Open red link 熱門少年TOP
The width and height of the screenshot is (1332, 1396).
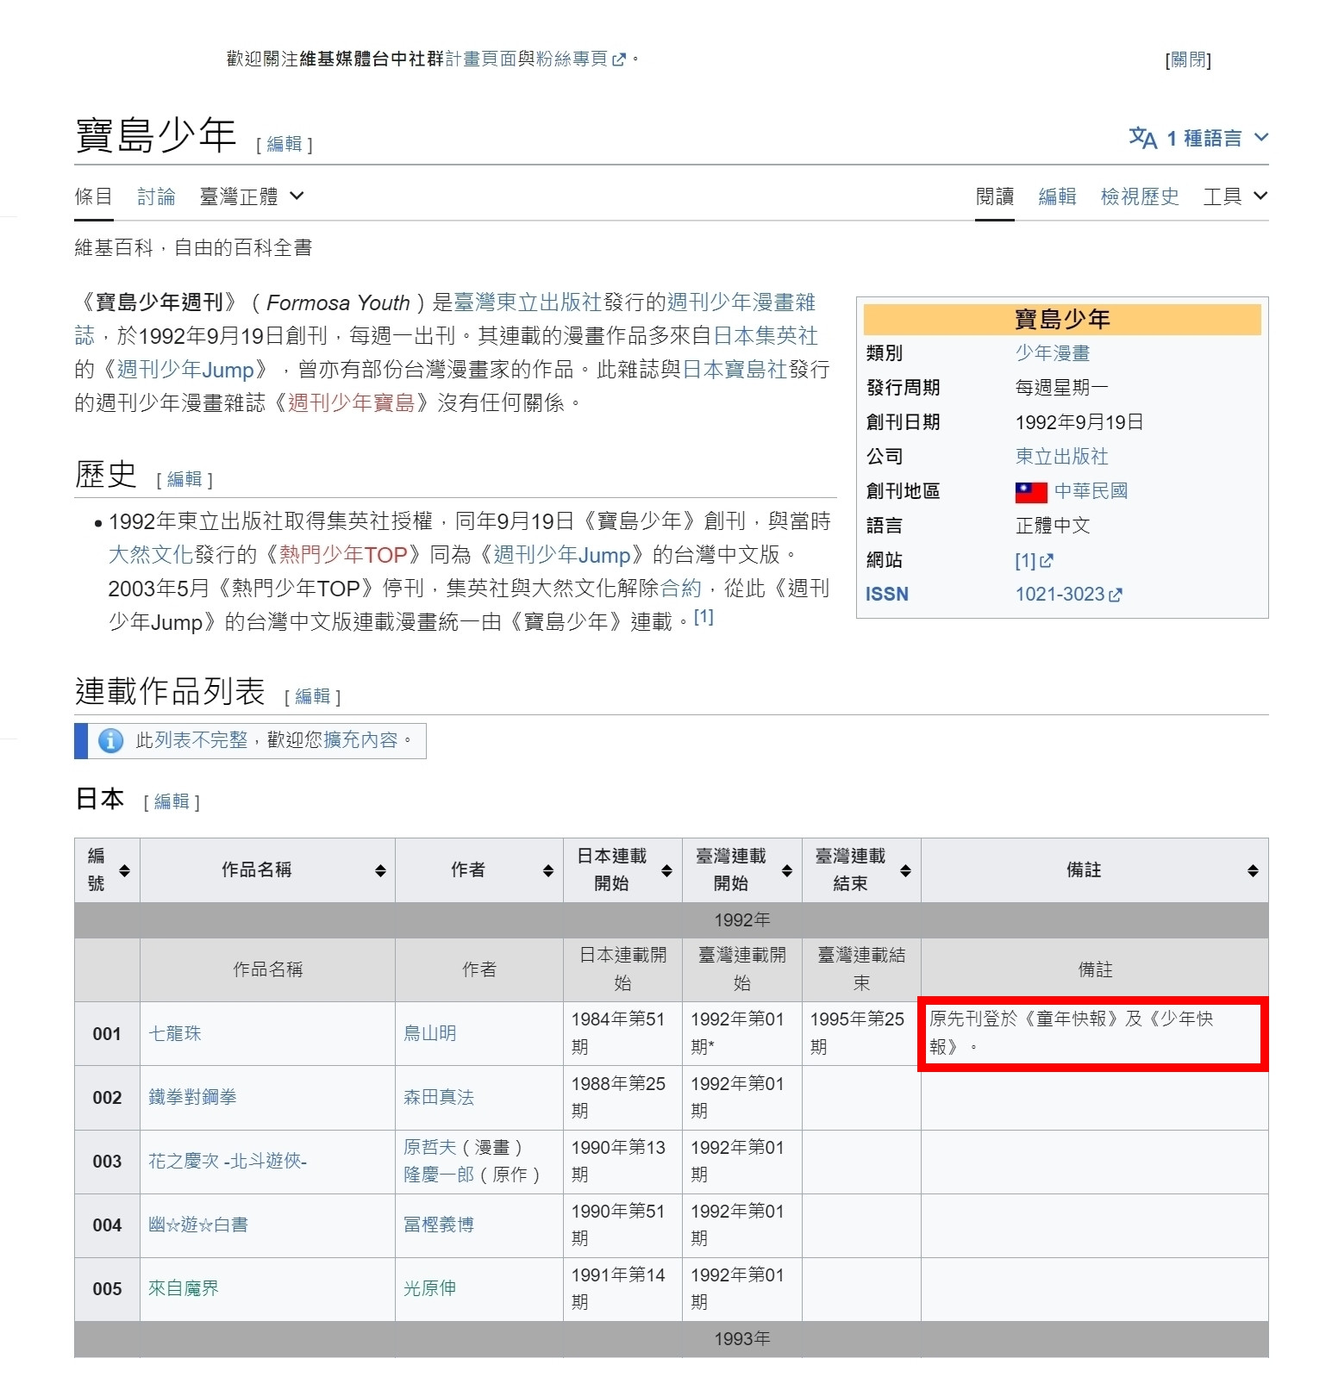(x=343, y=555)
